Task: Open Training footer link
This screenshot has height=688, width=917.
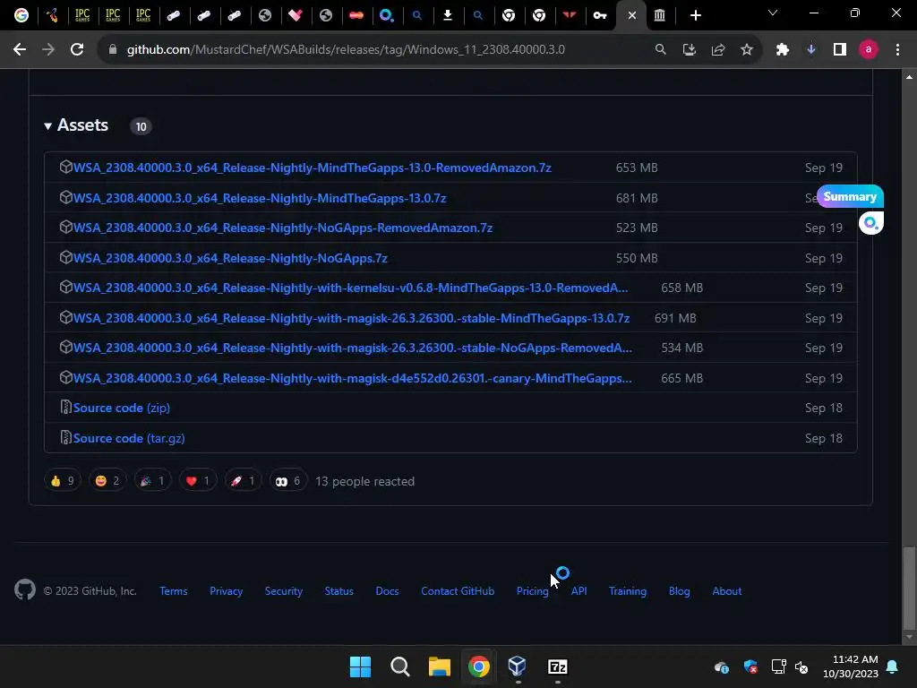Action: [628, 591]
